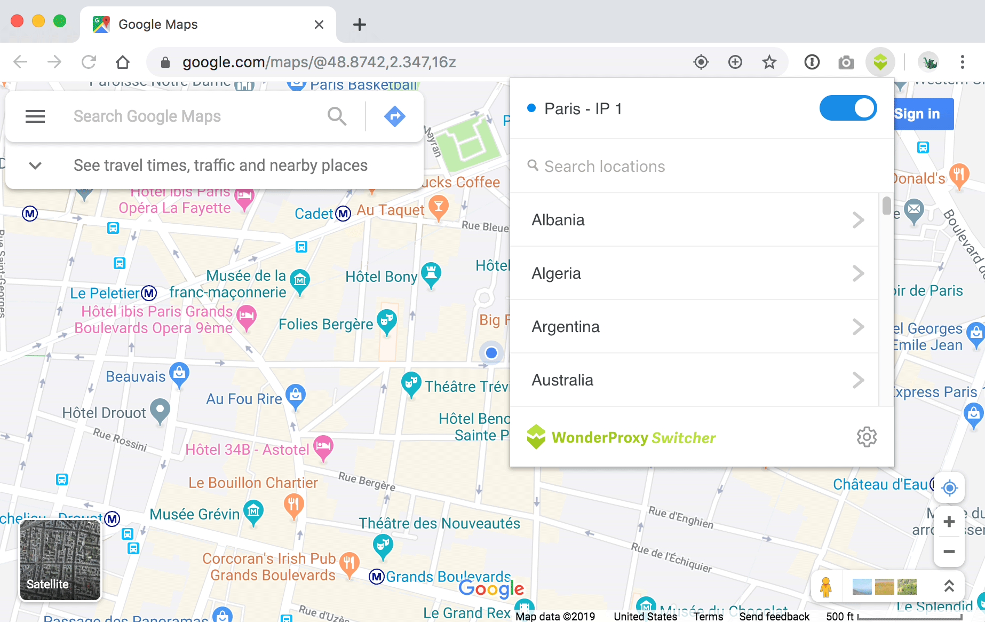Screen dimensions: 985x622
Task: Click the Terms link
Action: (708, 616)
